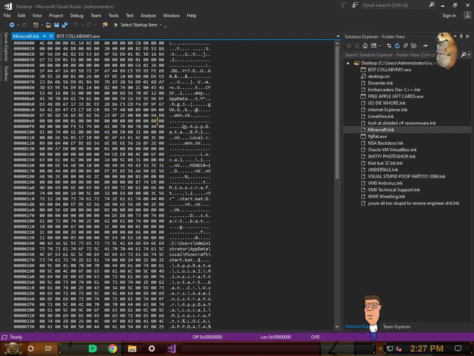The width and height of the screenshot is (474, 356).
Task: Click Sync with Active Document icon
Action: [x=389, y=46]
